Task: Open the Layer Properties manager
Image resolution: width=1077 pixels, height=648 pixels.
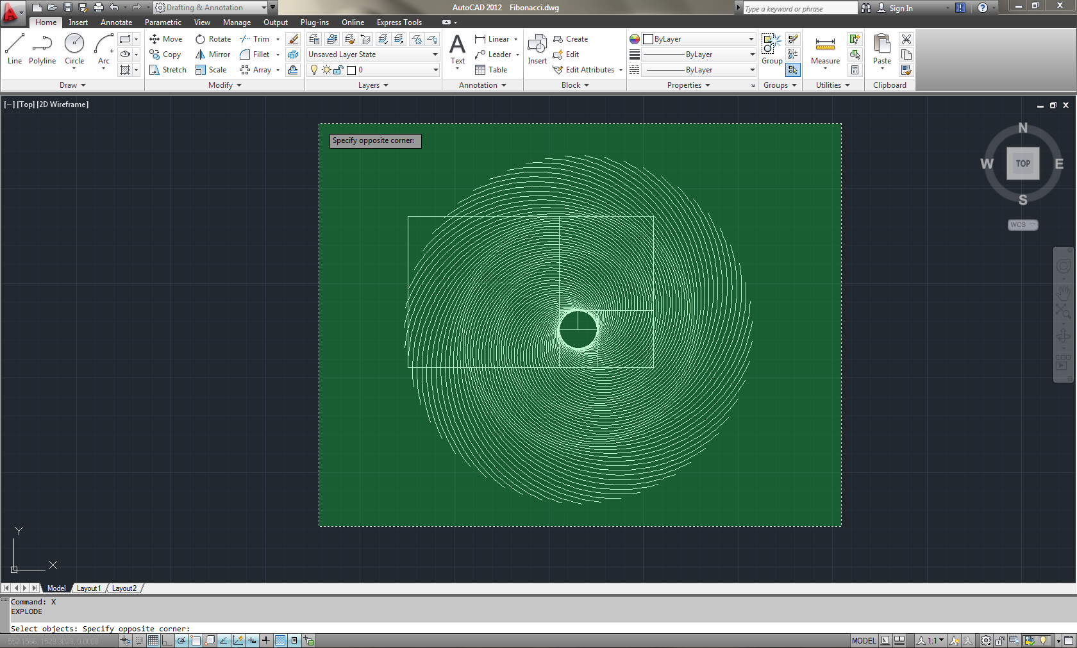Action: click(313, 39)
